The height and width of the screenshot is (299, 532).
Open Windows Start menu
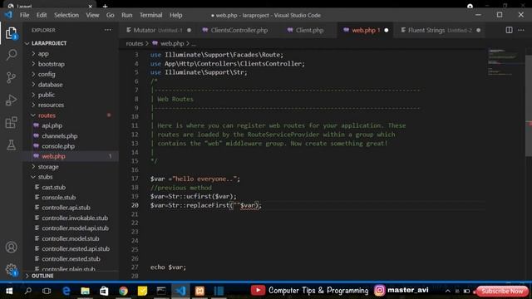click(x=9, y=291)
